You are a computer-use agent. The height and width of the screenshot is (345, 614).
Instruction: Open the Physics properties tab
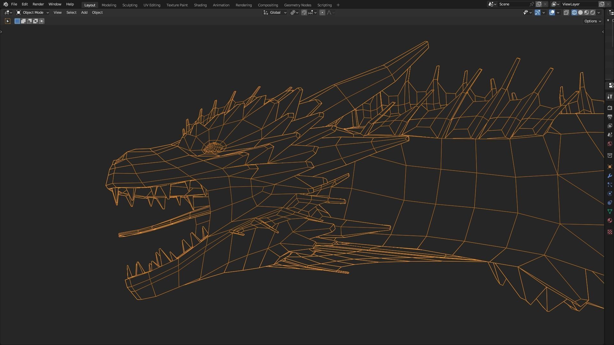click(610, 194)
